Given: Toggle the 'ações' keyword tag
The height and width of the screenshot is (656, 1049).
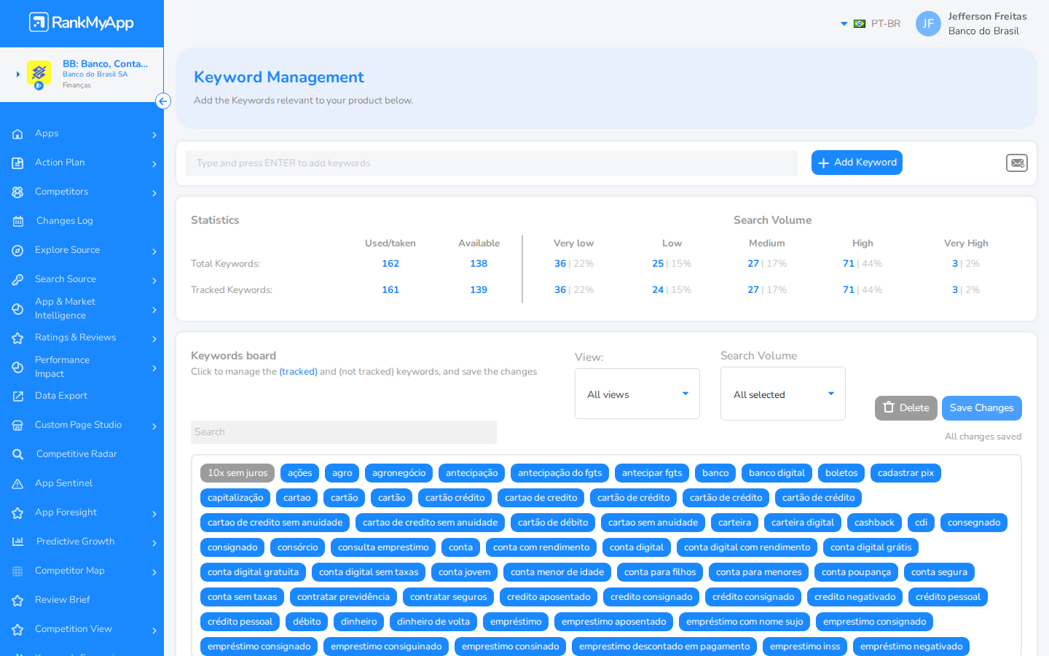Looking at the screenshot, I should pos(299,473).
